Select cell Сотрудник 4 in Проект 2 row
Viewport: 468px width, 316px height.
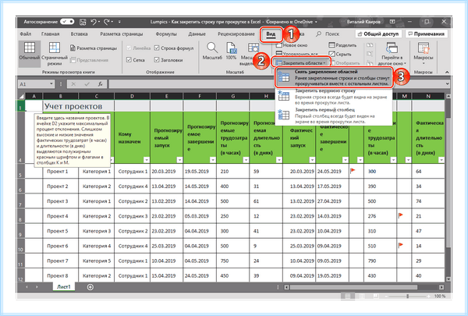133,186
